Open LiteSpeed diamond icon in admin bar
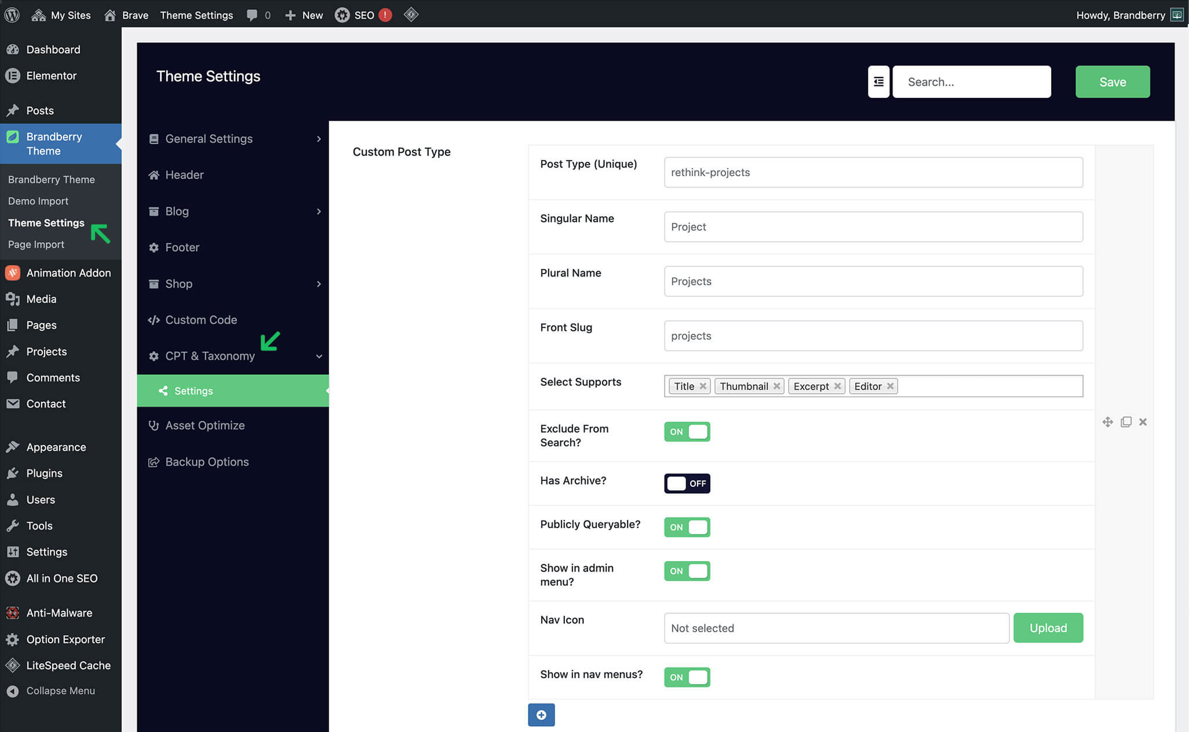Image resolution: width=1189 pixels, height=732 pixels. point(411,15)
